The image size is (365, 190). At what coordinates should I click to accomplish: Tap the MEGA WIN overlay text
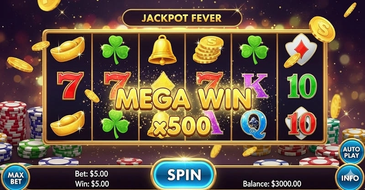pyautogui.click(x=183, y=99)
